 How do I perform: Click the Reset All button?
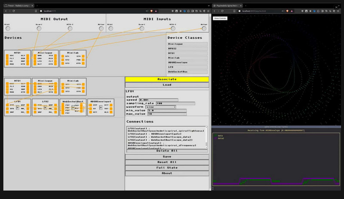(167, 162)
